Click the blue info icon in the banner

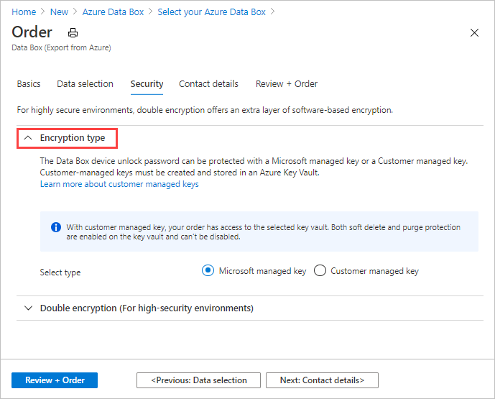point(56,227)
